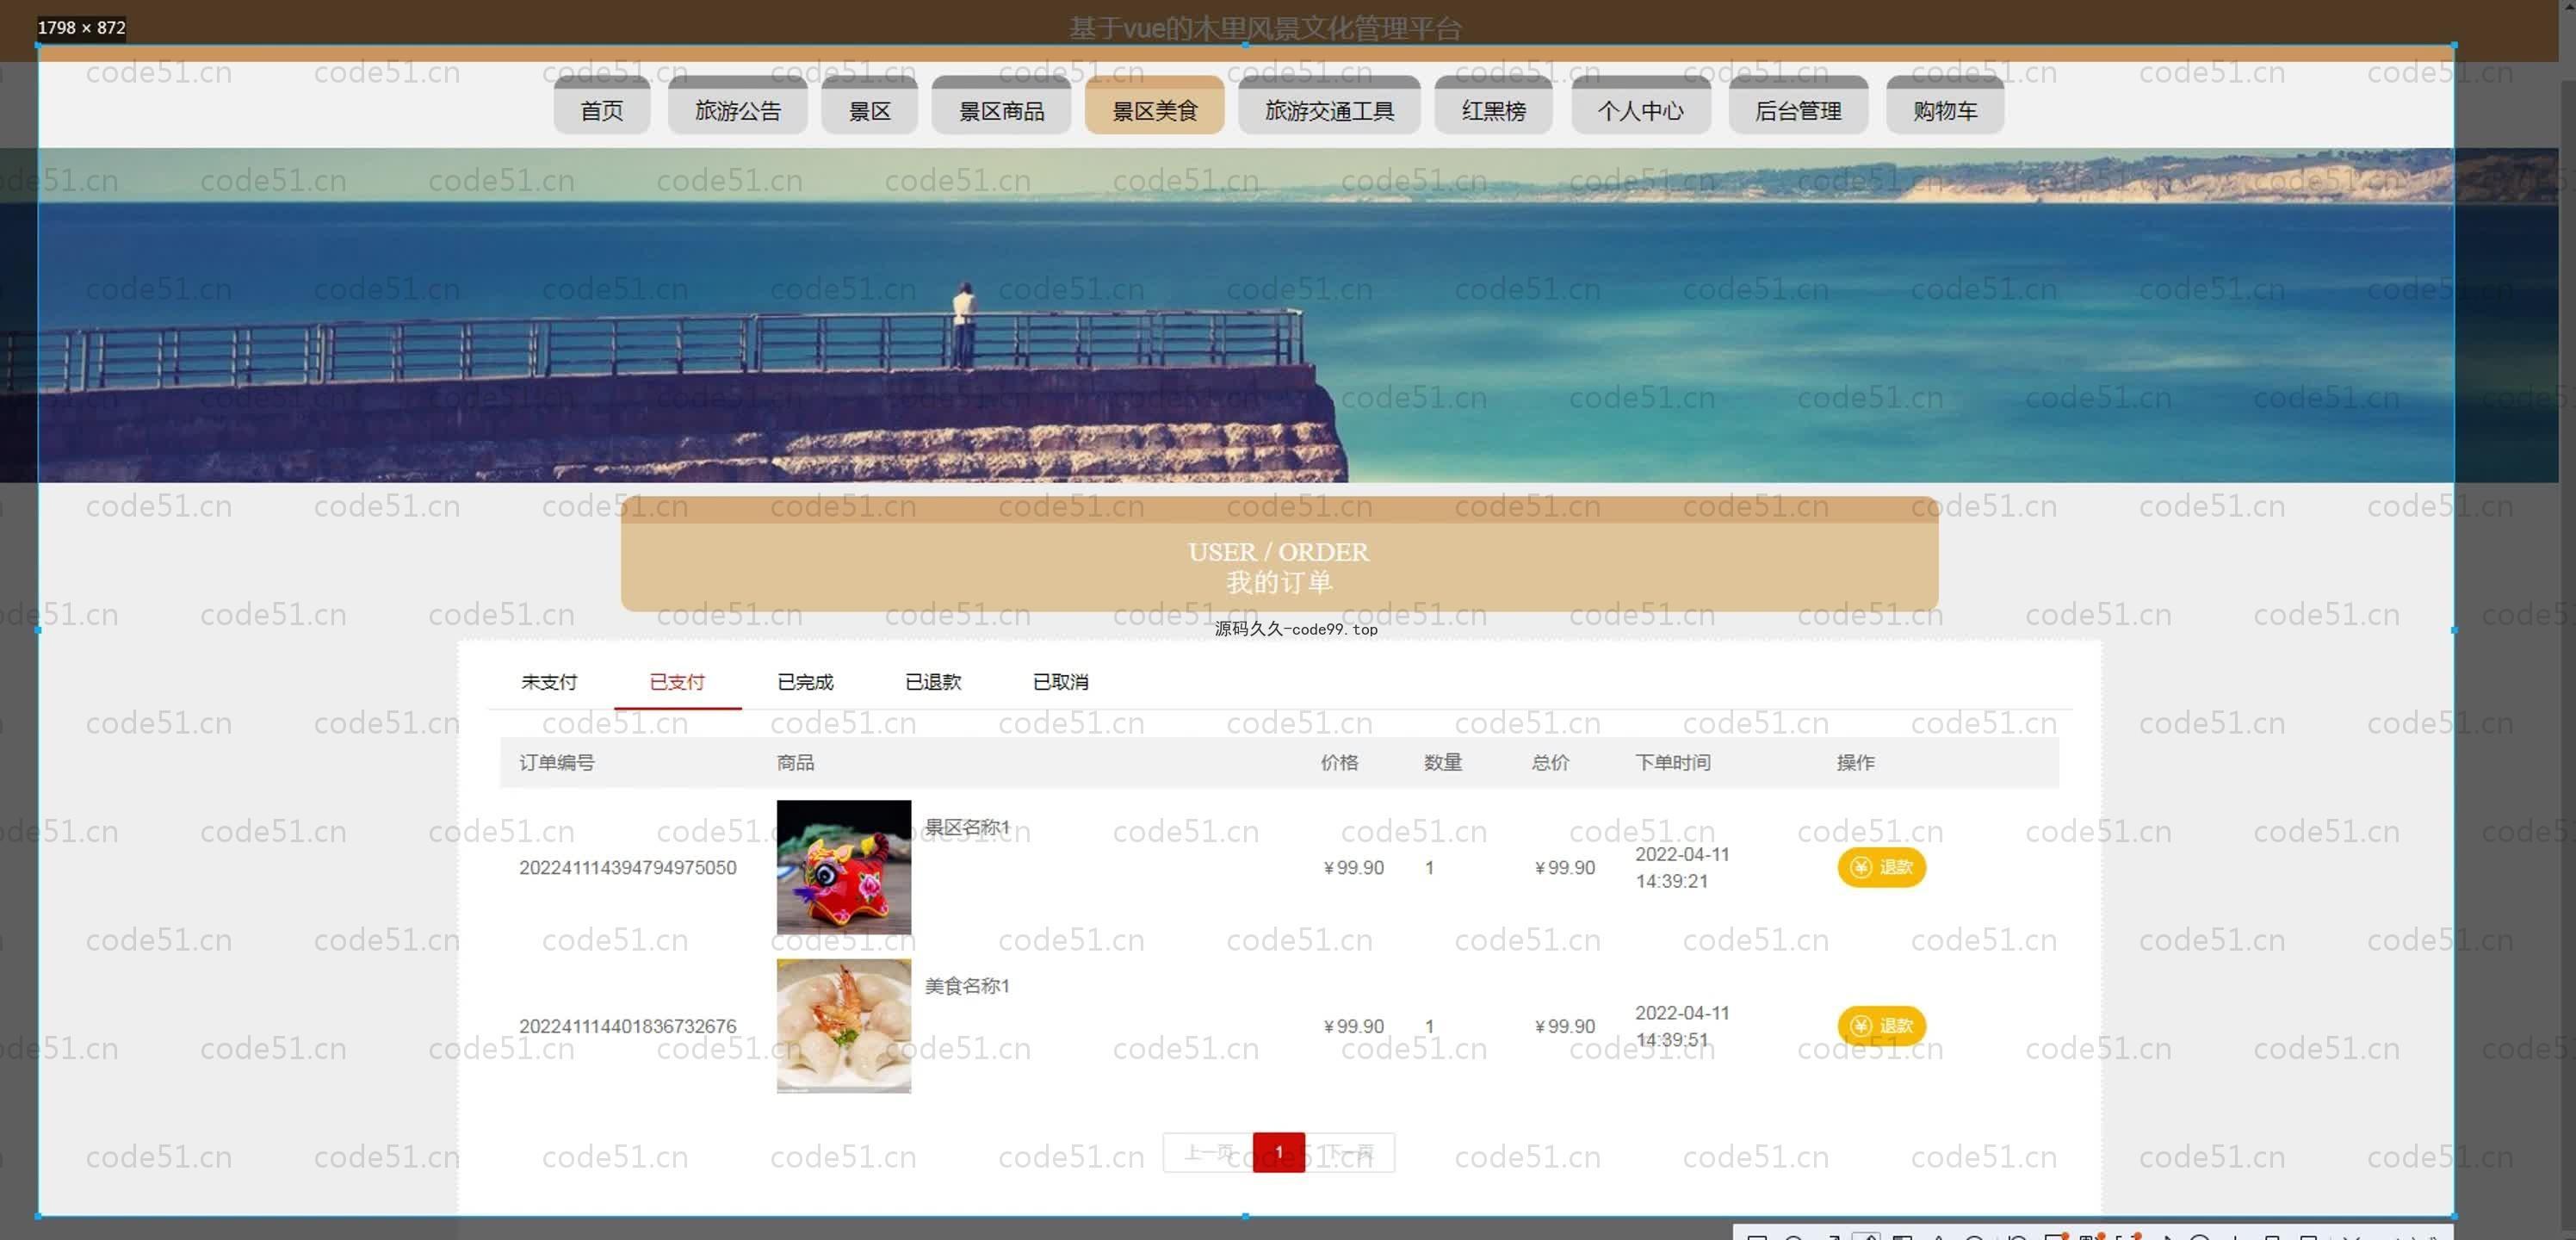Click the 退款 refund button for 美食名称1 order
The height and width of the screenshot is (1240, 2576).
(x=1880, y=1025)
